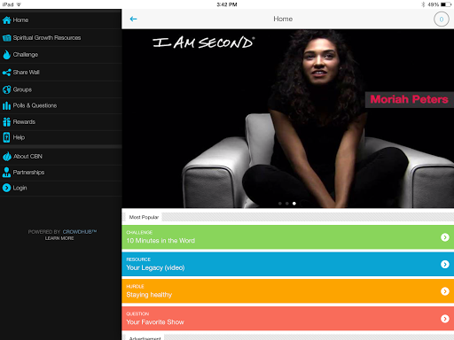The image size is (454, 340).
Task: Tap the Login arrow circle icon
Action: tap(6, 188)
